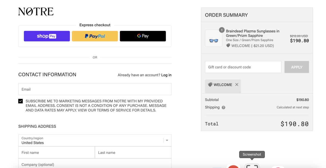Uncheck the marketing subscription checkbox
This screenshot has height=168, width=326.
(20, 101)
